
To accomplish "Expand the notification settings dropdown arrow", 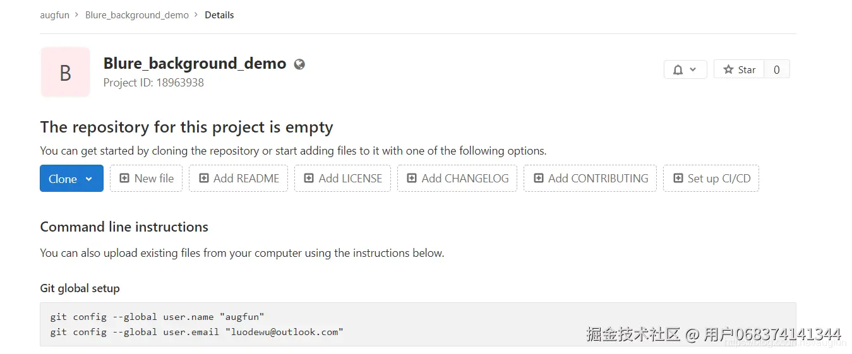I will click(x=693, y=69).
